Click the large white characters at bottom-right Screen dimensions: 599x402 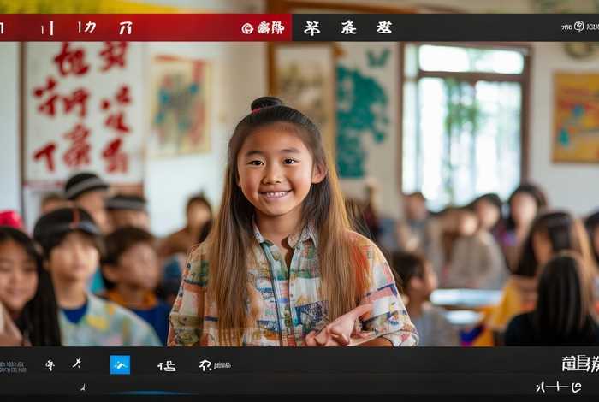point(580,364)
